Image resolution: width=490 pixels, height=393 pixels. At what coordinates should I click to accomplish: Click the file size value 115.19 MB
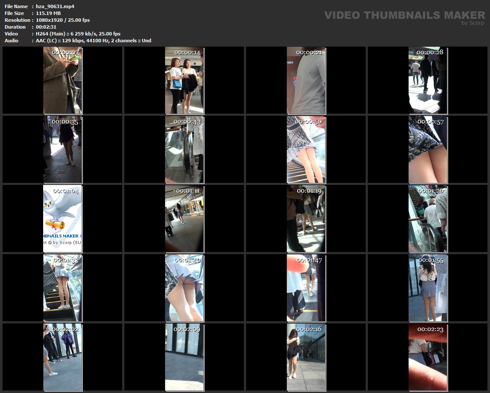(x=48, y=13)
